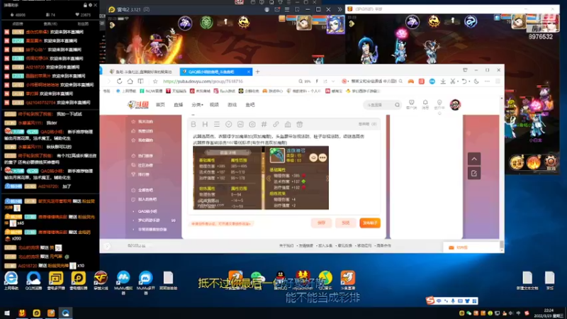Image resolution: width=567 pixels, height=319 pixels.
Task: Go to browser home page
Action: pyautogui.click(x=130, y=82)
